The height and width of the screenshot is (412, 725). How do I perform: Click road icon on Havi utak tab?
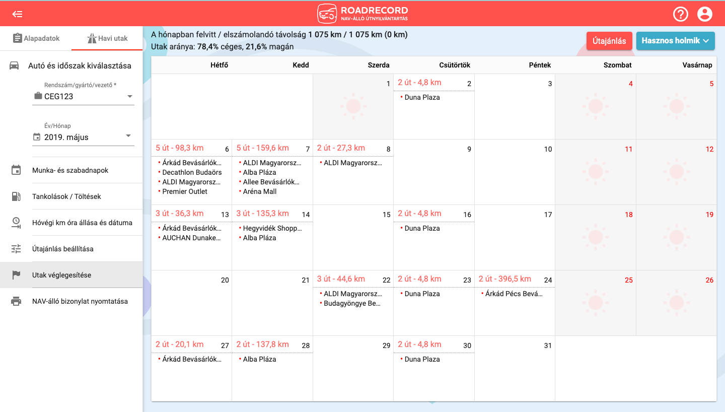(92, 38)
